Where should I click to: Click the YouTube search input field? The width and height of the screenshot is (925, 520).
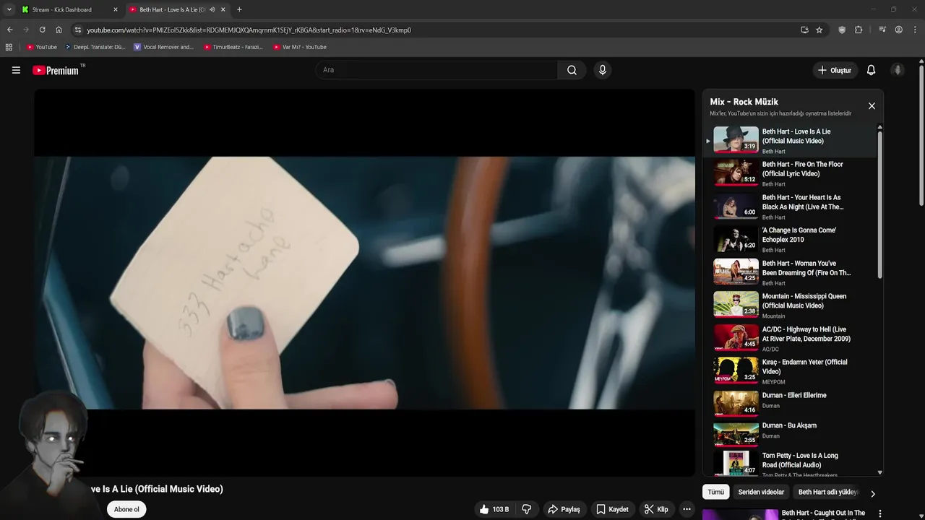[436, 70]
